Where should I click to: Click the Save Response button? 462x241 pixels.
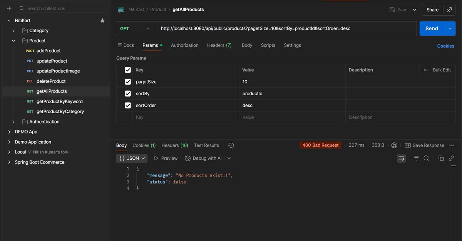[x=424, y=145]
